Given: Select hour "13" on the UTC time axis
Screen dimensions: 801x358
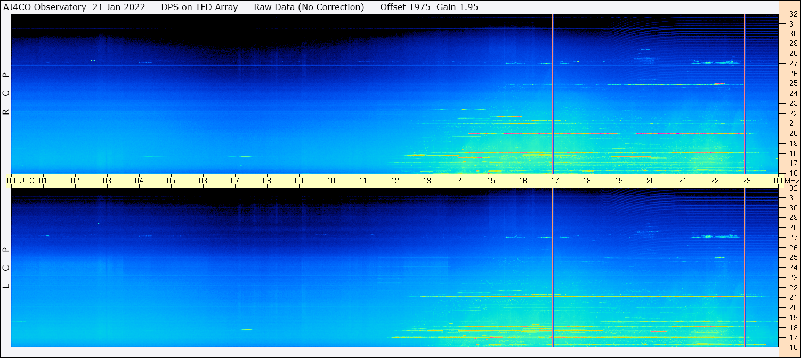Looking at the screenshot, I should point(427,181).
